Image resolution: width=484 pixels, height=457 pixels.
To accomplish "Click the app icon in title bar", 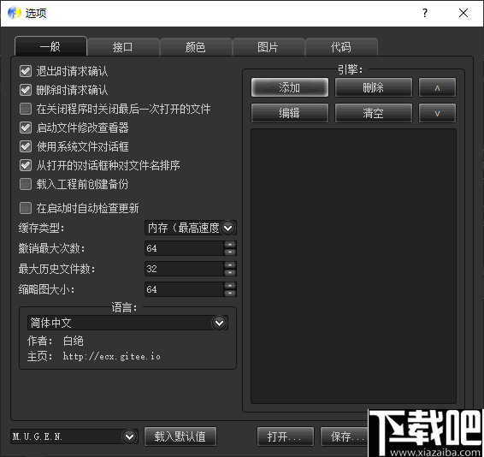I will point(15,13).
